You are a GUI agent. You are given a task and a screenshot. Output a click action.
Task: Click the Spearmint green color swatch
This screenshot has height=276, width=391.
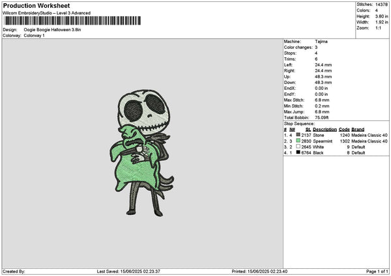click(298, 141)
